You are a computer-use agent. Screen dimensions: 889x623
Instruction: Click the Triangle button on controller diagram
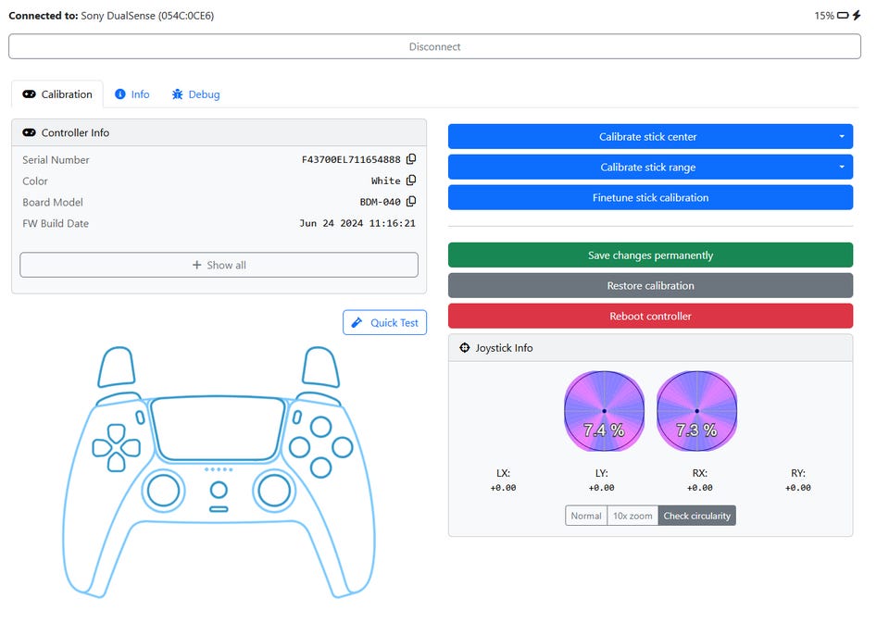(x=321, y=427)
